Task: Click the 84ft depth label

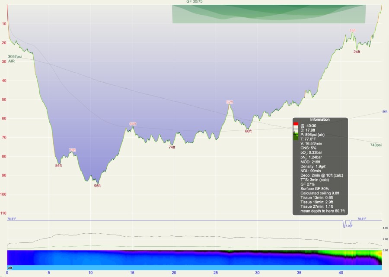Action: [x=58, y=165]
